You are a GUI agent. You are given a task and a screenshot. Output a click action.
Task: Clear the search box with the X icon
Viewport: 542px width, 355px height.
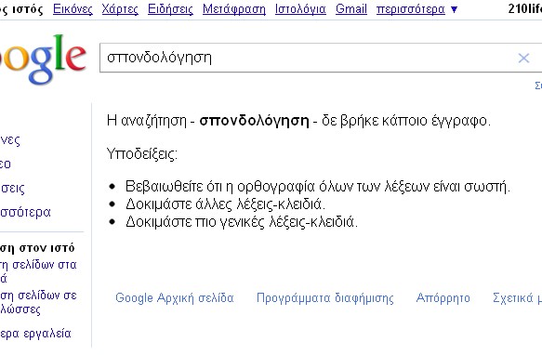coord(523,58)
